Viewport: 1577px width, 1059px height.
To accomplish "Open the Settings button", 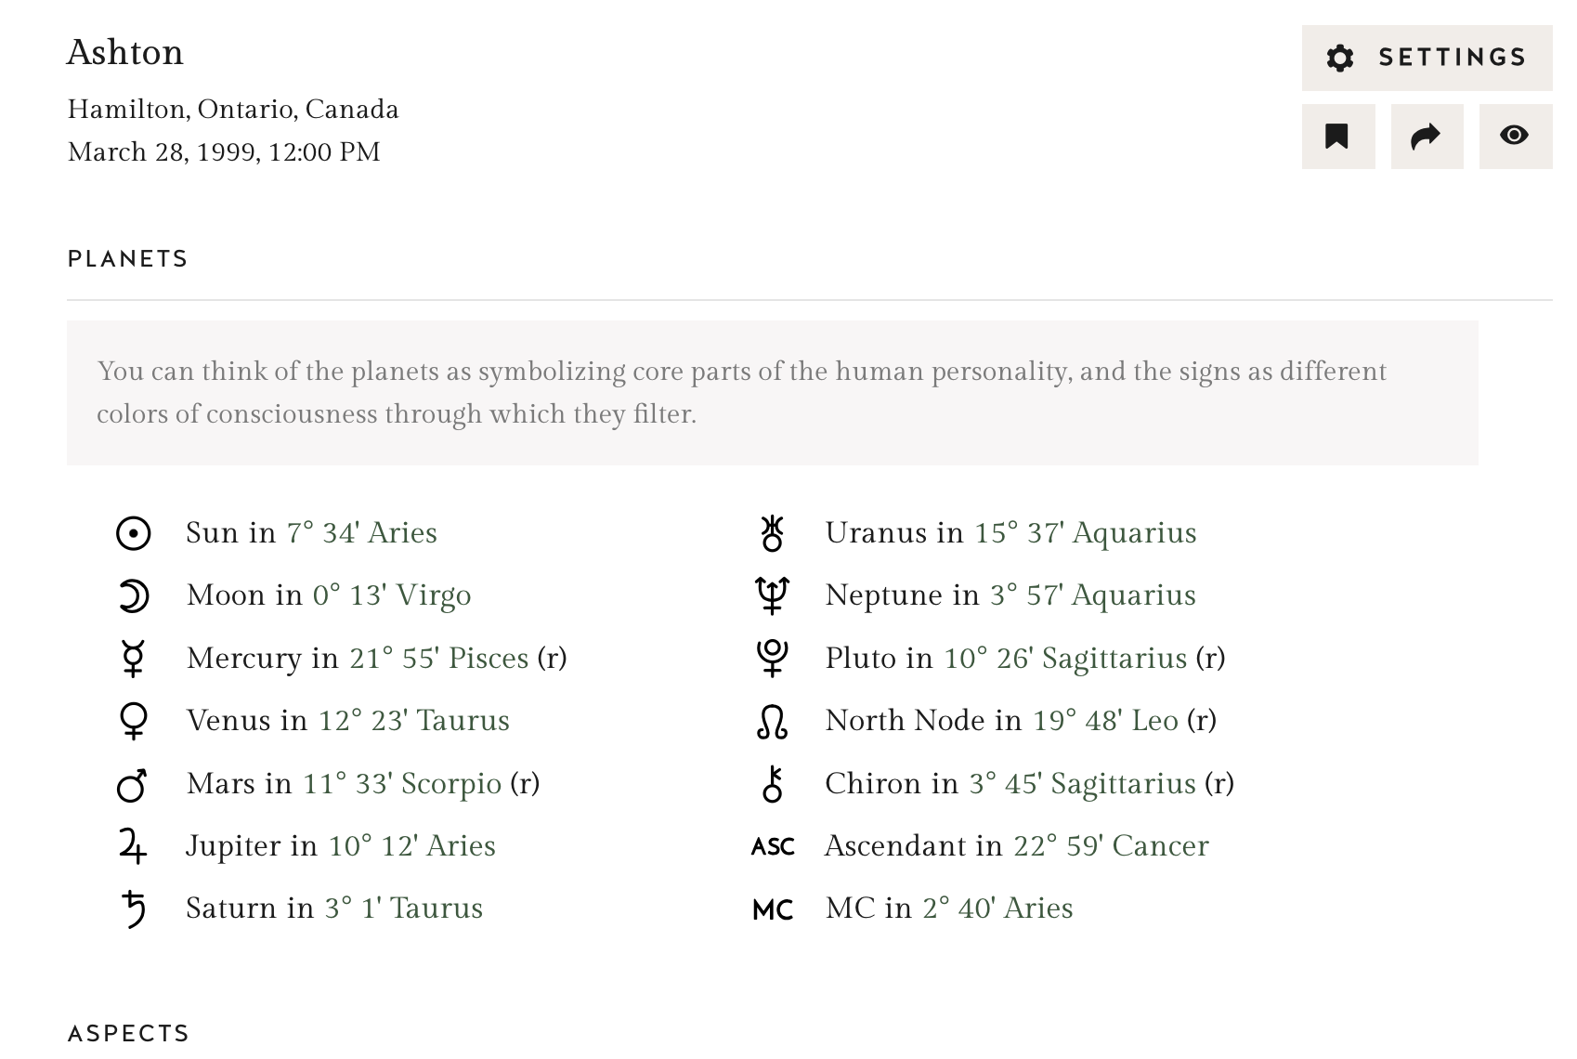I will click(1427, 58).
